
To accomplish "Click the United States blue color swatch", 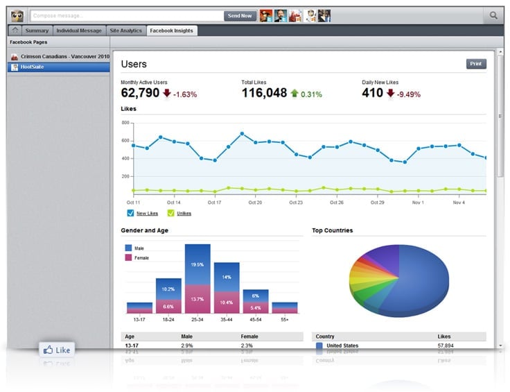I will pos(319,345).
